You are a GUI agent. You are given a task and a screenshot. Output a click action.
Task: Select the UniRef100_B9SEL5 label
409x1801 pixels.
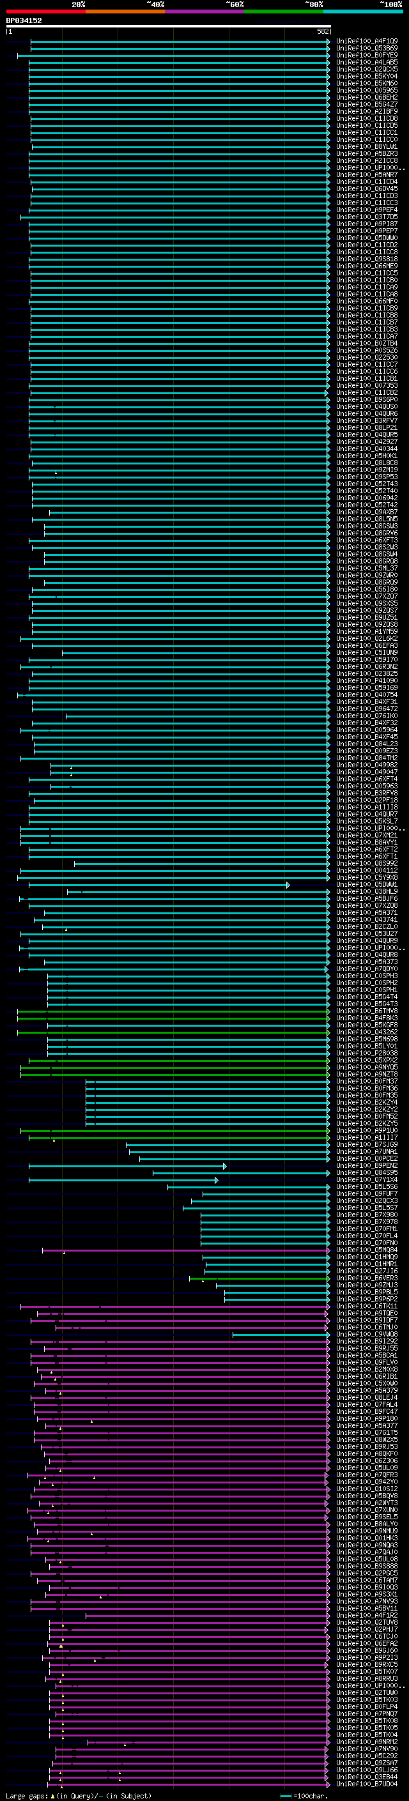(x=367, y=1517)
